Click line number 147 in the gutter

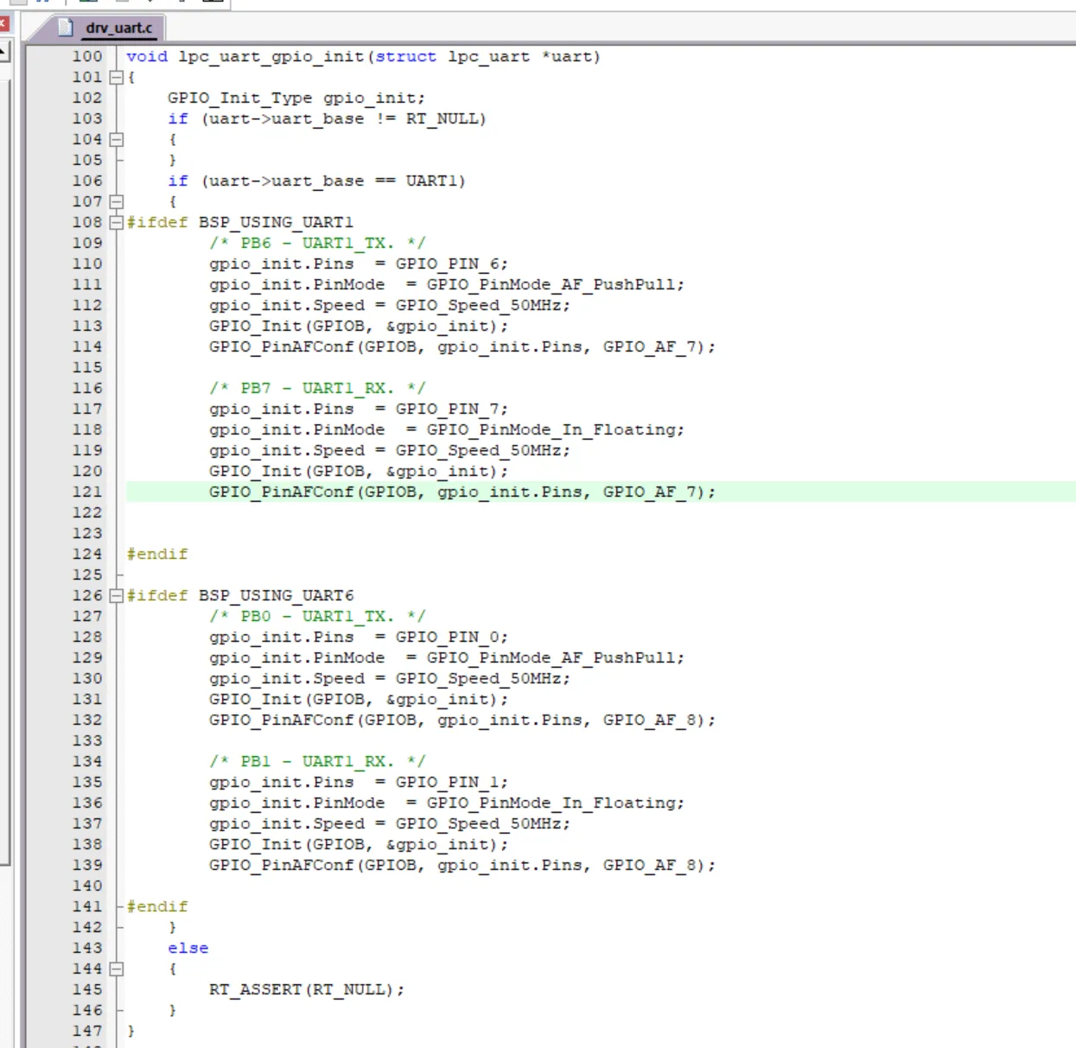coord(87,1031)
